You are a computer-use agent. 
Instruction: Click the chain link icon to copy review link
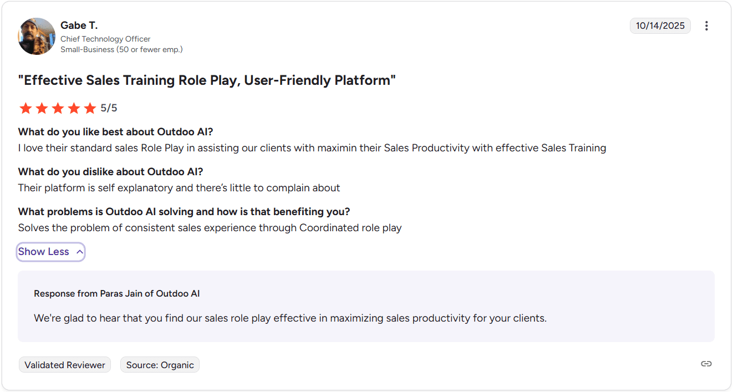(x=706, y=364)
